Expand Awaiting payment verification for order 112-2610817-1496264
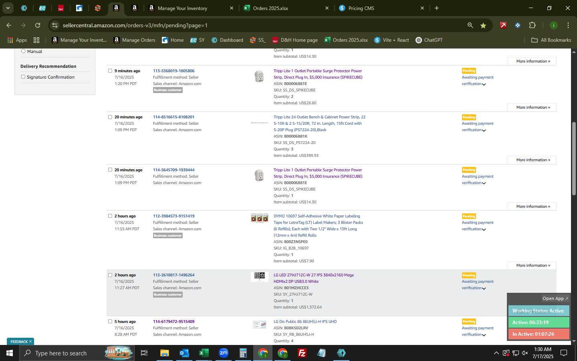This screenshot has width=577, height=361. 477,285
